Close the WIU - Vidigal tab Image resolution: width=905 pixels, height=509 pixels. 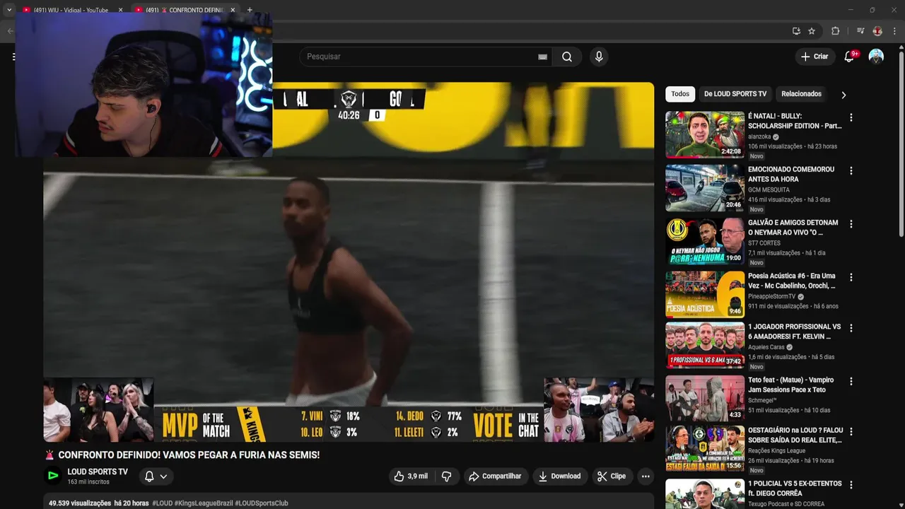coord(120,10)
